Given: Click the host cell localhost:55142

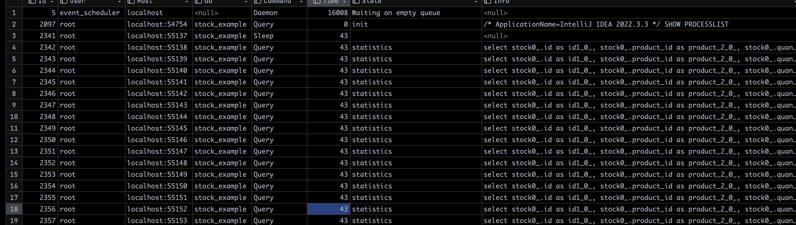Looking at the screenshot, I should (159, 94).
